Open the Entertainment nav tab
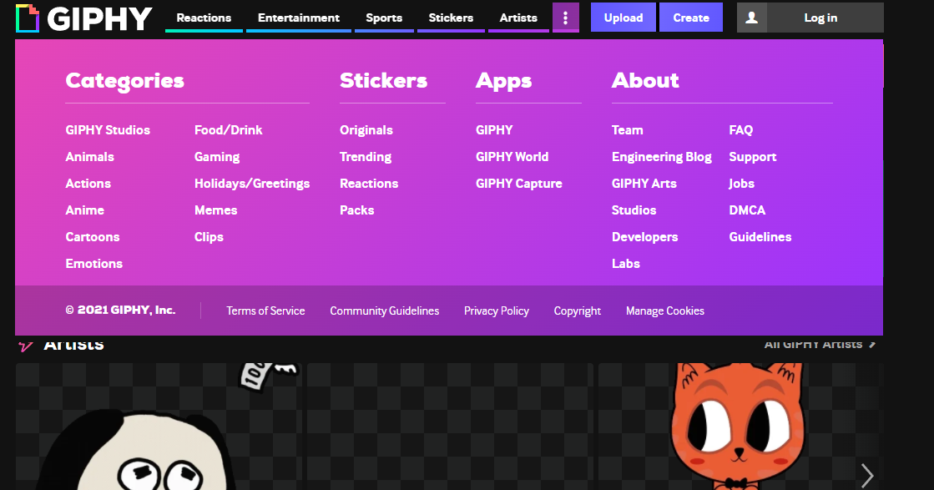 pos(299,18)
